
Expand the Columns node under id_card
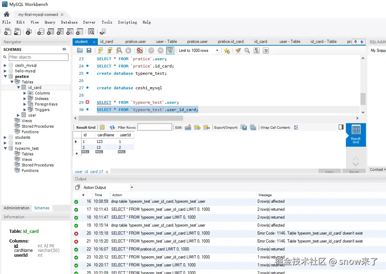coord(25,93)
